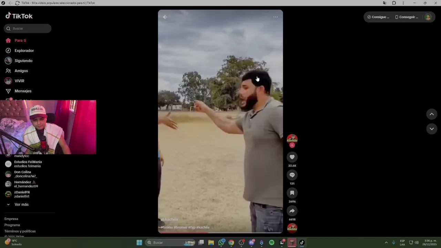Open Programa footer link

point(12,225)
